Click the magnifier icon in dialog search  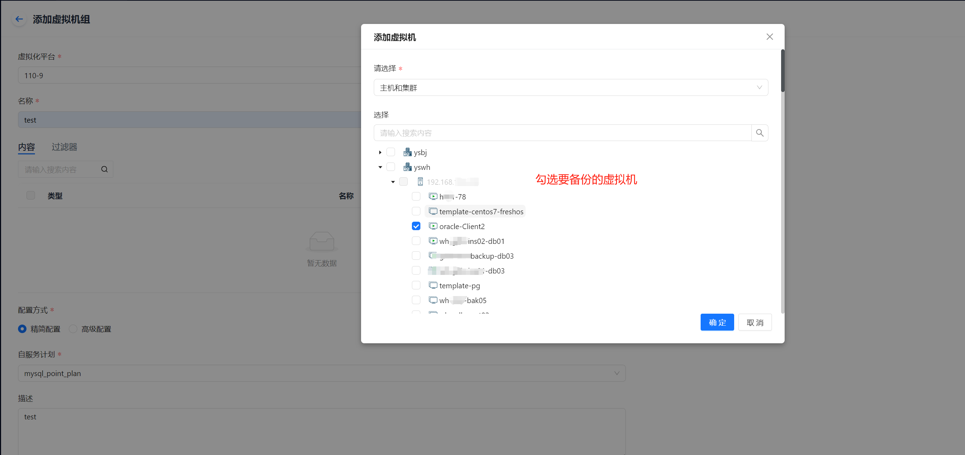[759, 133]
